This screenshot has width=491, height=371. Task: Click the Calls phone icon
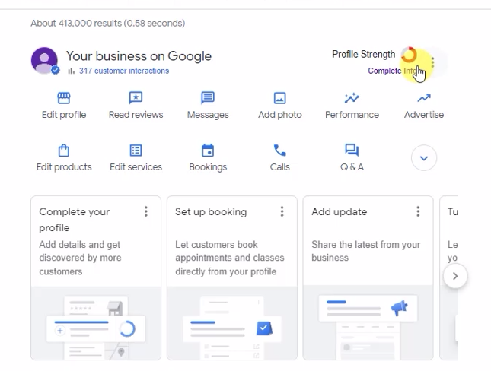(x=279, y=151)
